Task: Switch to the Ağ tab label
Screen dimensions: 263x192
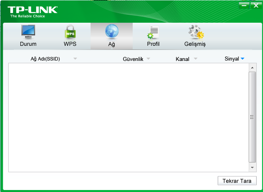Action: tap(112, 44)
